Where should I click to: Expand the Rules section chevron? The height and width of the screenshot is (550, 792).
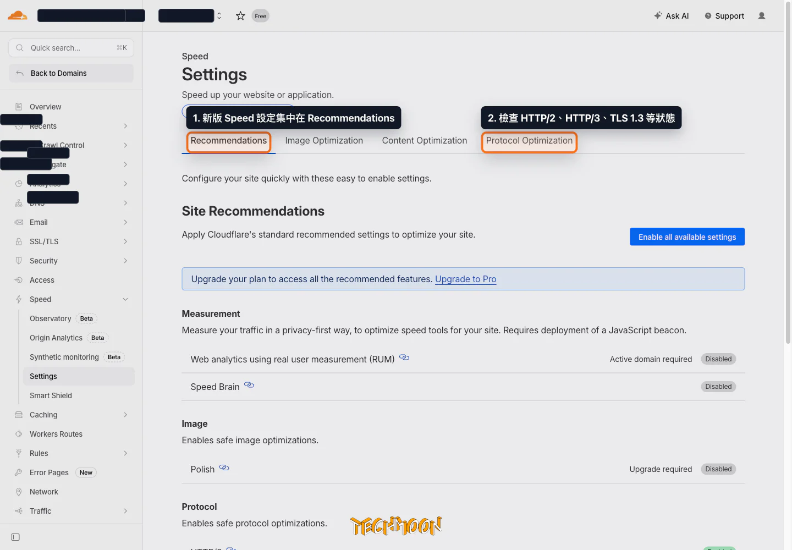click(125, 453)
